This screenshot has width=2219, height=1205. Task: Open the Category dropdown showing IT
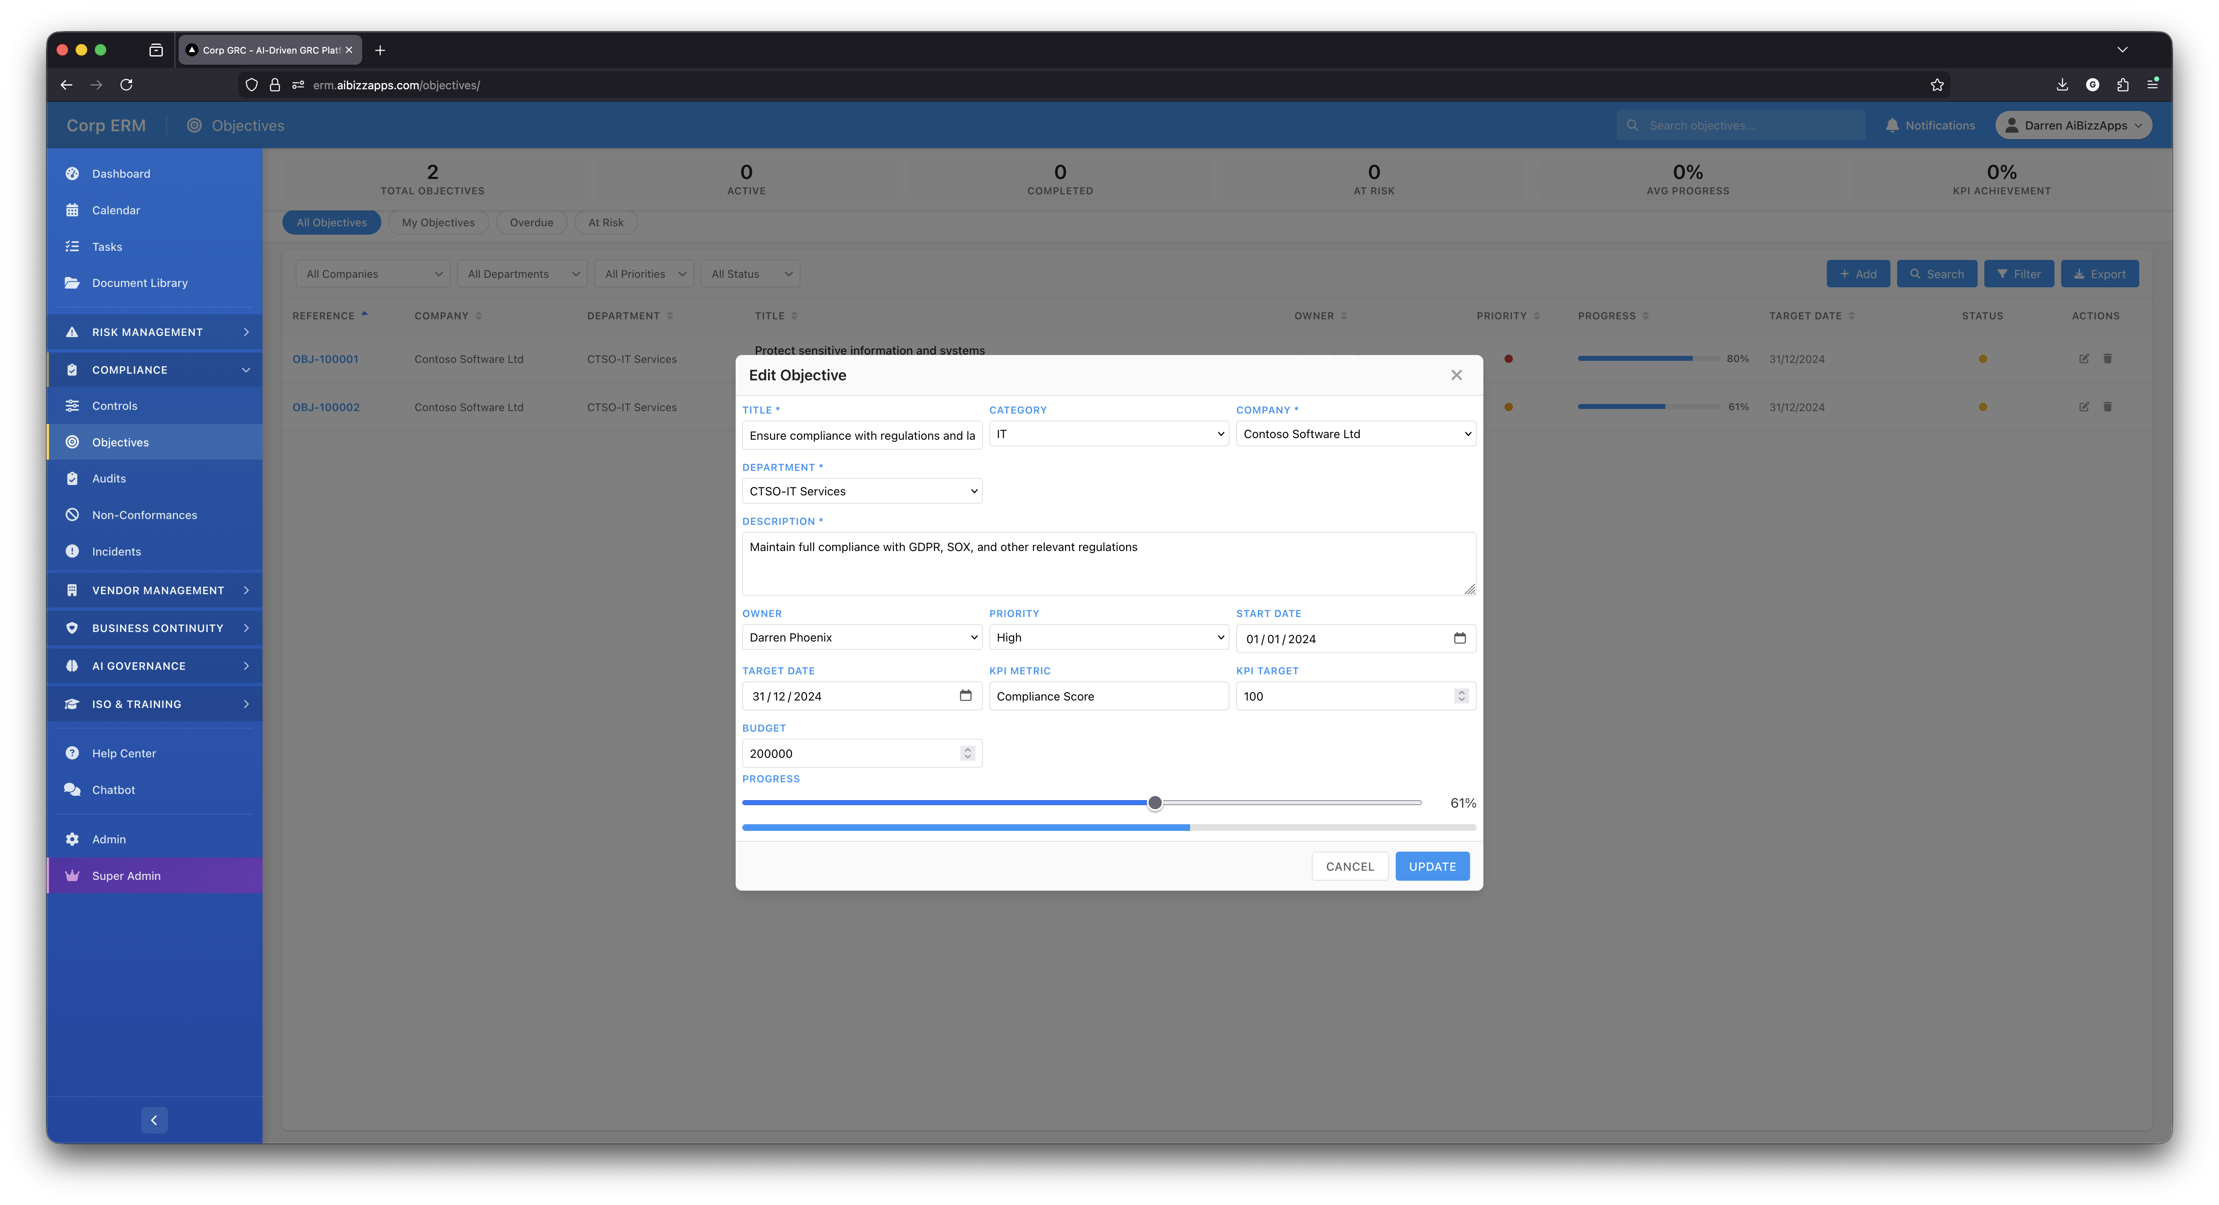(1108, 434)
